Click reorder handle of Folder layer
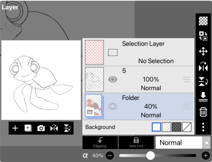This screenshot has width=212, height=162. pyautogui.click(x=187, y=106)
